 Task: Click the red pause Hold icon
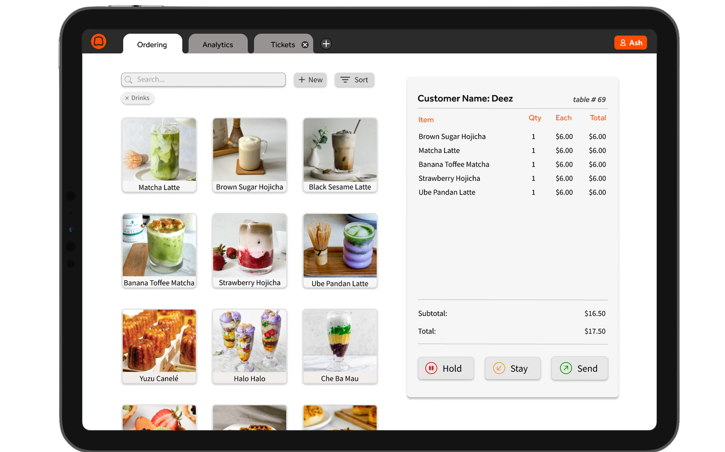[x=431, y=368]
